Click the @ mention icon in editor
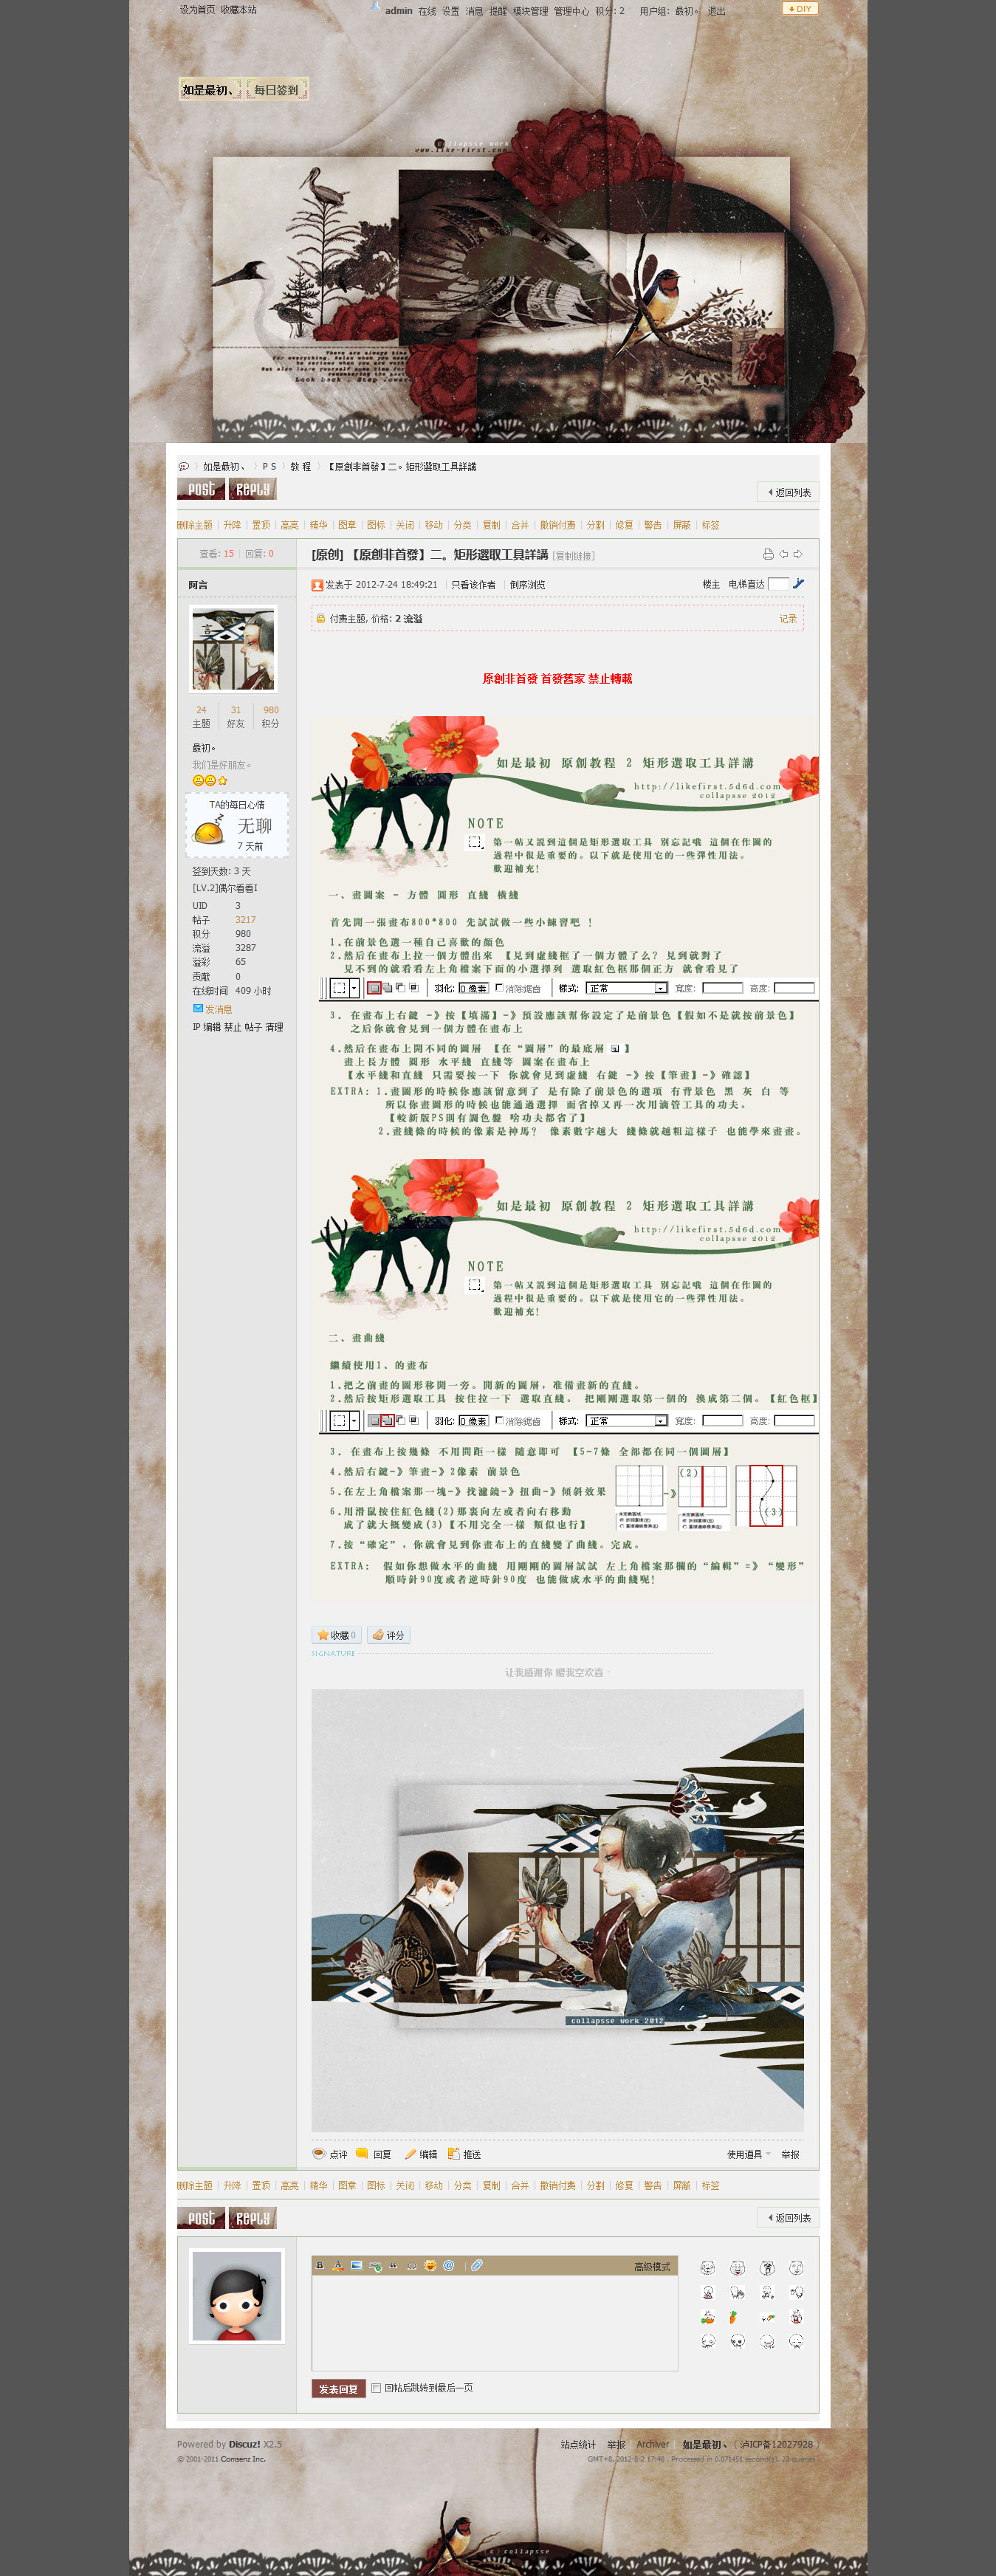The height and width of the screenshot is (2576, 996). click(x=448, y=2265)
